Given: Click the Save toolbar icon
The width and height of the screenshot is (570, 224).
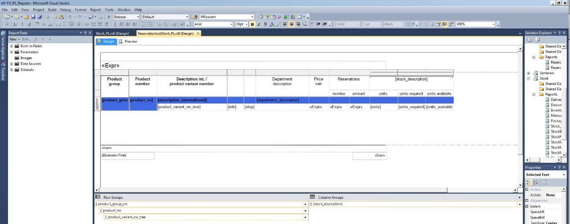Looking at the screenshot, I should point(33,17).
